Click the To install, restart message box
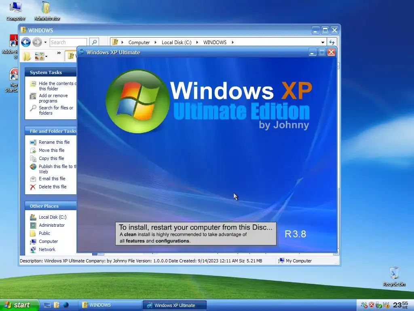414x311 pixels. tap(196, 234)
